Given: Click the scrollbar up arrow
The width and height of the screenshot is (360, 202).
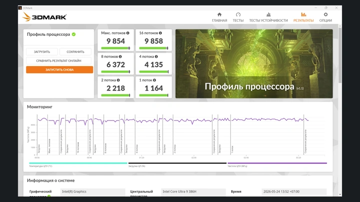Looking at the screenshot, I should (340, 26).
